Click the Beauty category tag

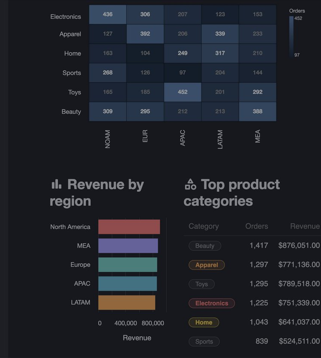point(205,246)
